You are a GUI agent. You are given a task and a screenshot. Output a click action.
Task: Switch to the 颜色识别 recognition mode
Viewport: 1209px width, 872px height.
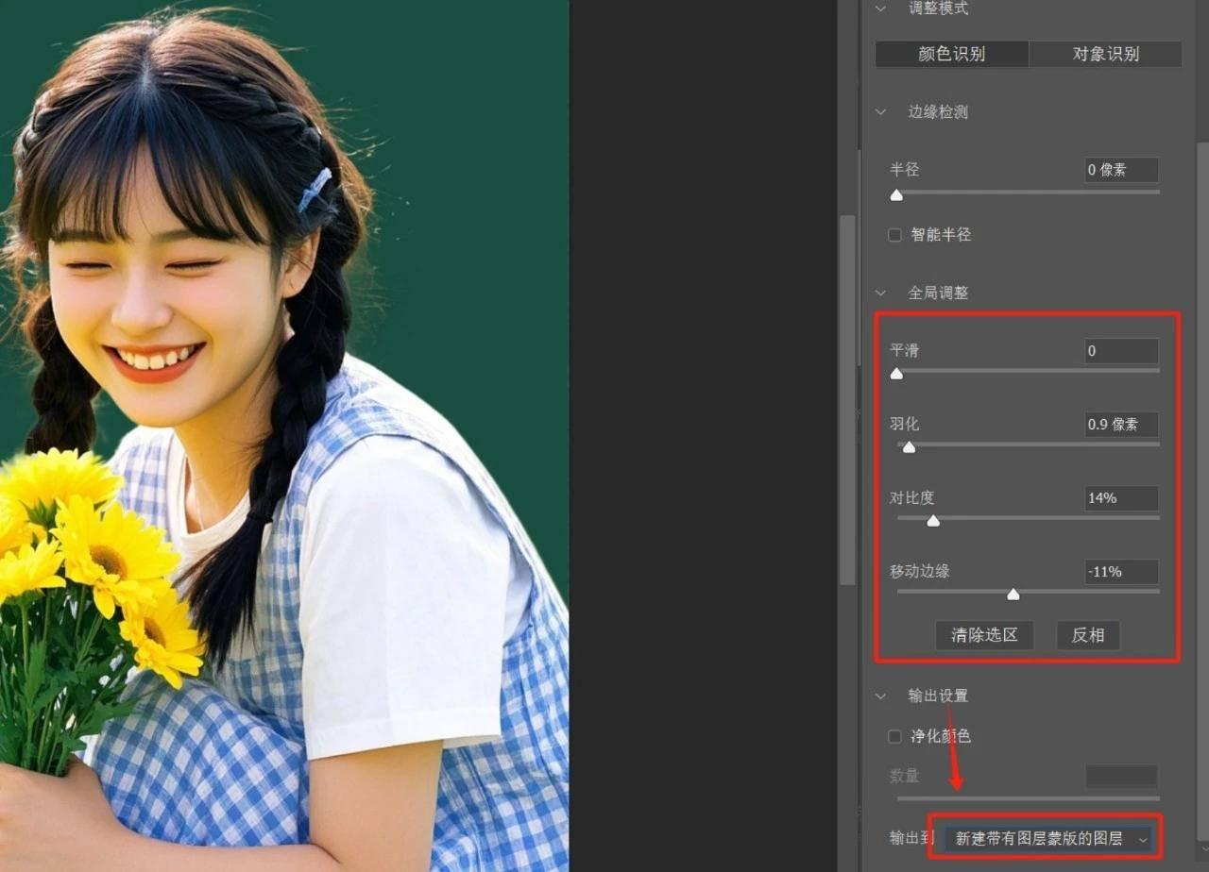[952, 54]
